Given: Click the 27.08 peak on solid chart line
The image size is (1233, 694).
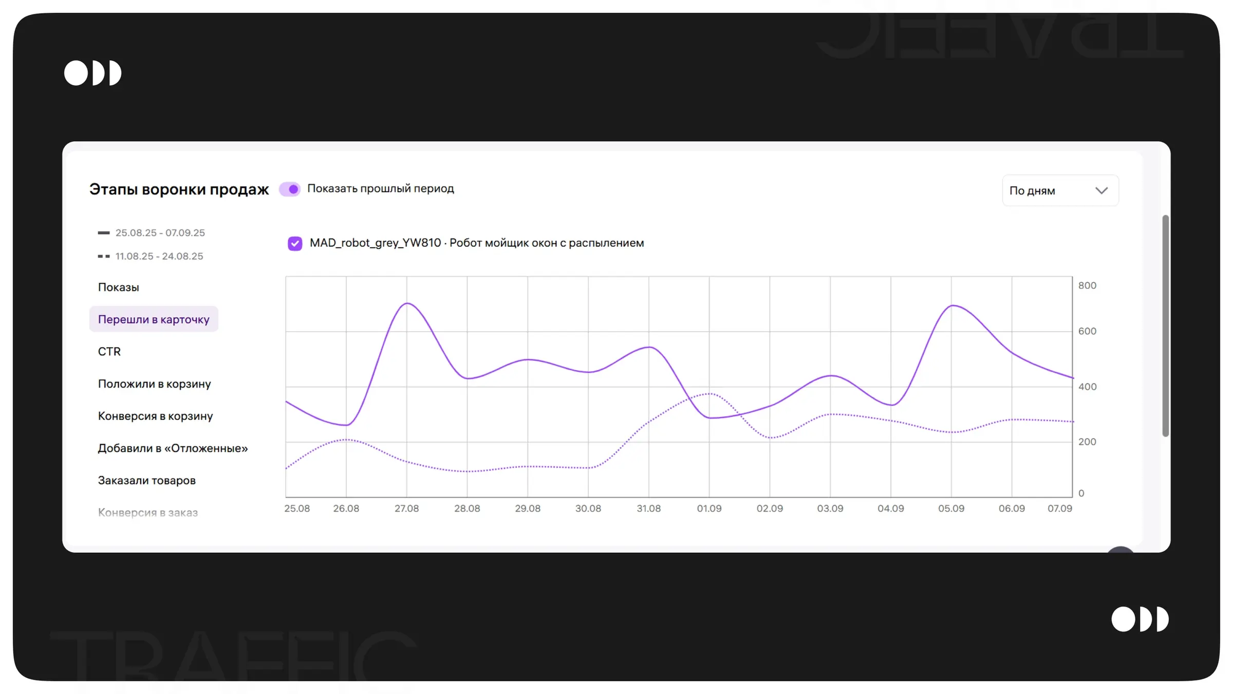Looking at the screenshot, I should pos(407,303).
